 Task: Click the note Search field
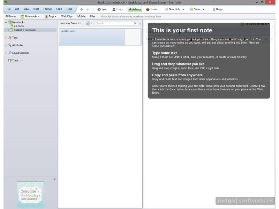[x=114, y=23]
